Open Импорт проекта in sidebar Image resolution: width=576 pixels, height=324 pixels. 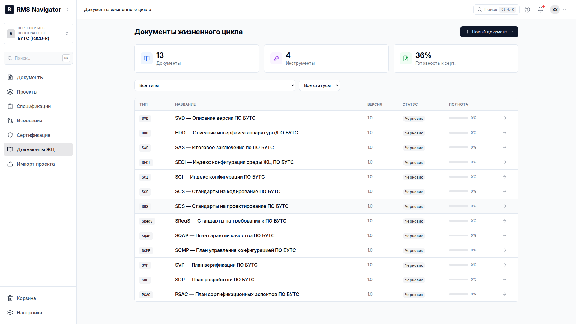pos(38,164)
